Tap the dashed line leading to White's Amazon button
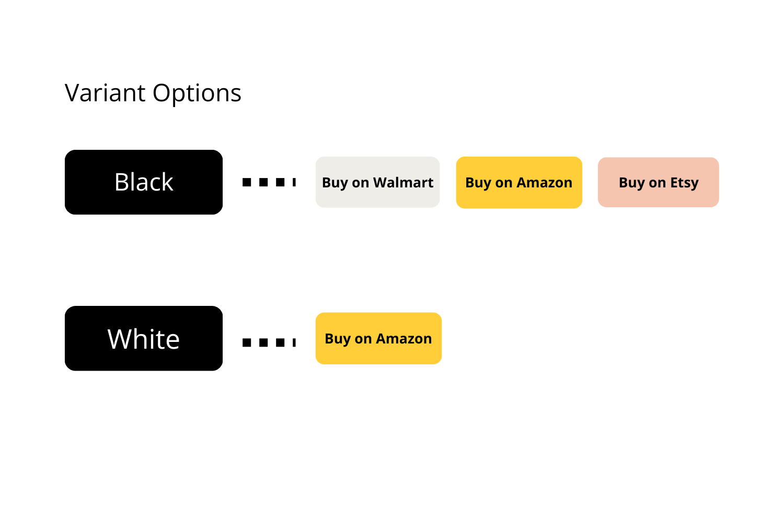The image size is (784, 522). click(269, 342)
